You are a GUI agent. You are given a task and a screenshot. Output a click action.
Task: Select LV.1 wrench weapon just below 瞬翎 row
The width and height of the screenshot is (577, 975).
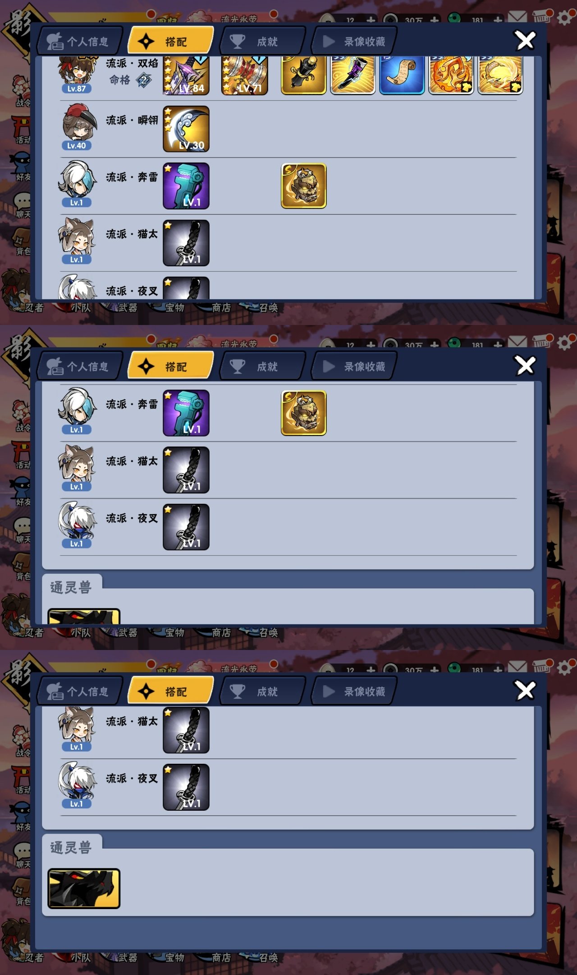[186, 186]
